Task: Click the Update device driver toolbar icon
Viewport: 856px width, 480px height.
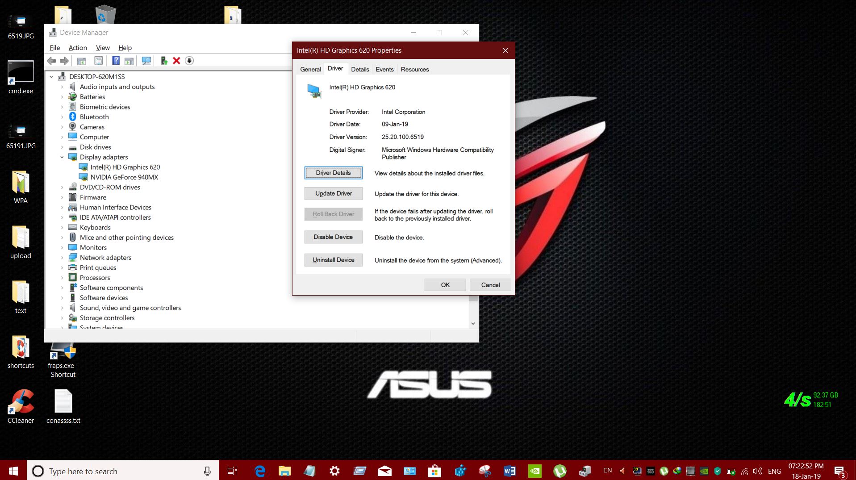Action: pyautogui.click(x=164, y=61)
